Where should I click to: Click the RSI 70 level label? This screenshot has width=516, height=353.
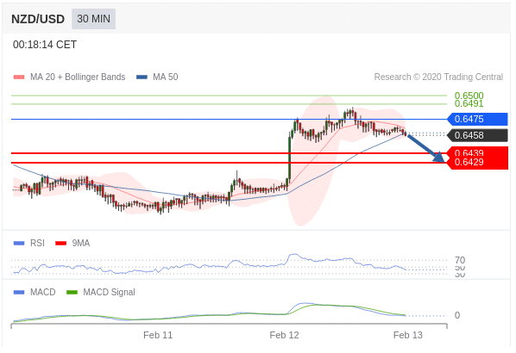click(x=460, y=260)
